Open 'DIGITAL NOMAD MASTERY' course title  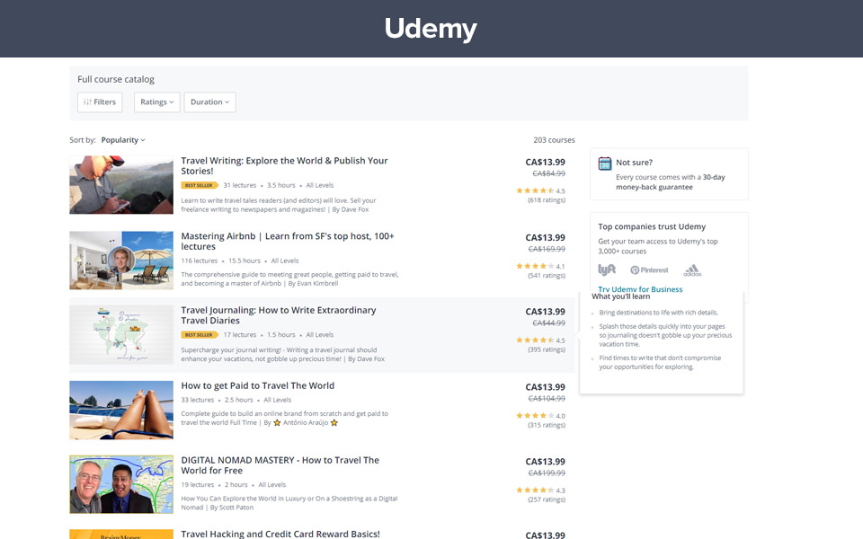point(280,465)
